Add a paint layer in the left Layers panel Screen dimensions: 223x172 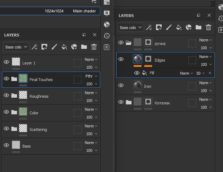coord(54,47)
